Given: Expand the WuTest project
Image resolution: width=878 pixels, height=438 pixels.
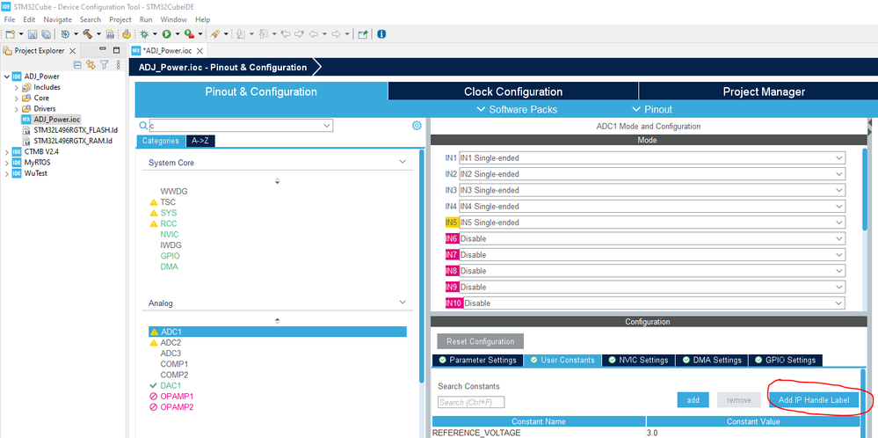Looking at the screenshot, I should [x=6, y=173].
